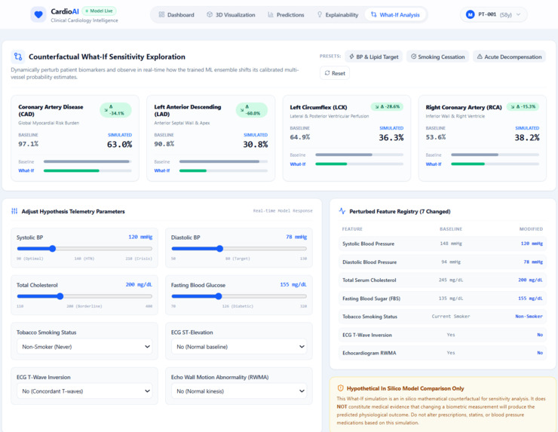
Task: Open the Dashboard tab
Action: pyautogui.click(x=176, y=14)
